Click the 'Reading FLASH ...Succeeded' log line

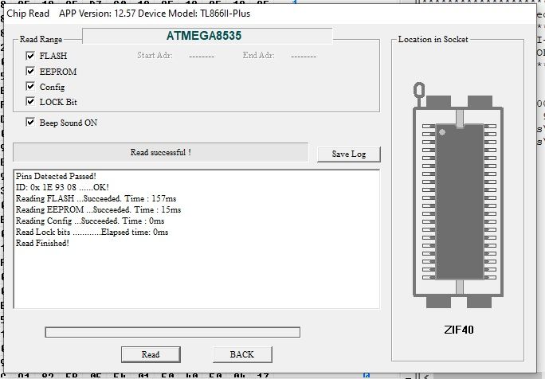[x=96, y=198]
